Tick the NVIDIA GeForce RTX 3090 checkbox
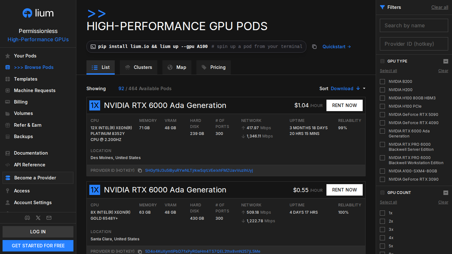This screenshot has height=254, width=452. [x=382, y=179]
